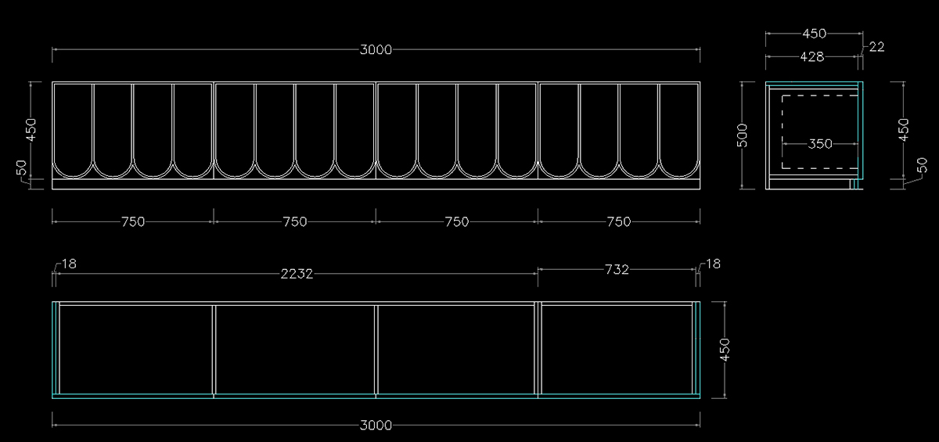
Task: Select the third 750 dimension from left
Action: pyautogui.click(x=457, y=222)
